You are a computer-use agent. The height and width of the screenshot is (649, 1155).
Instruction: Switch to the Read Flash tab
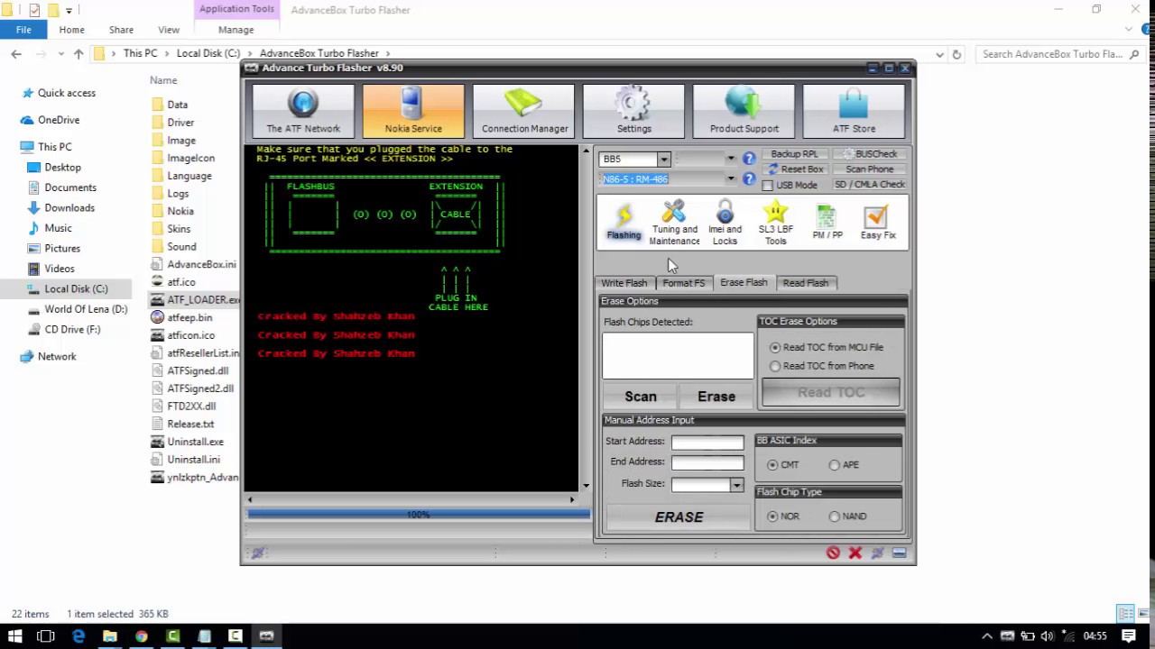point(805,283)
